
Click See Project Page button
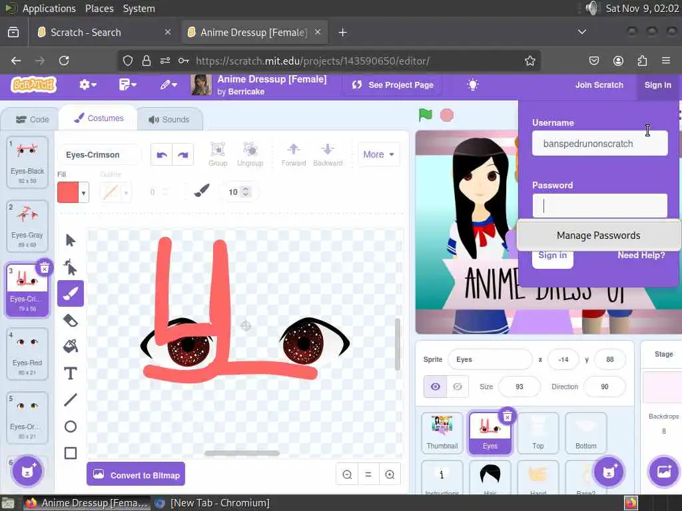[393, 85]
